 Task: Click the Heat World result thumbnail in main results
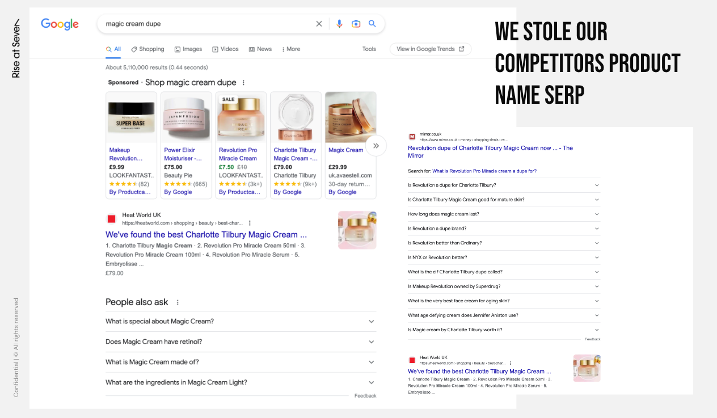tap(357, 230)
